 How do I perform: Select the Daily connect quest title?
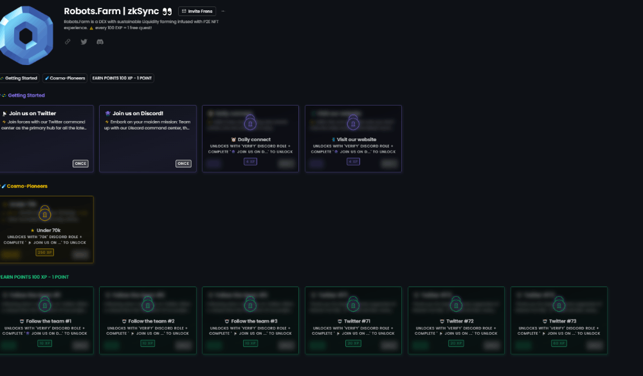254,140
